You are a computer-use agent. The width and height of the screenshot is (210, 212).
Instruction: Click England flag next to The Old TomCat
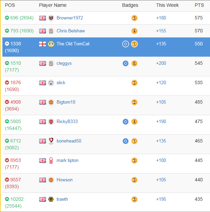pos(43,44)
